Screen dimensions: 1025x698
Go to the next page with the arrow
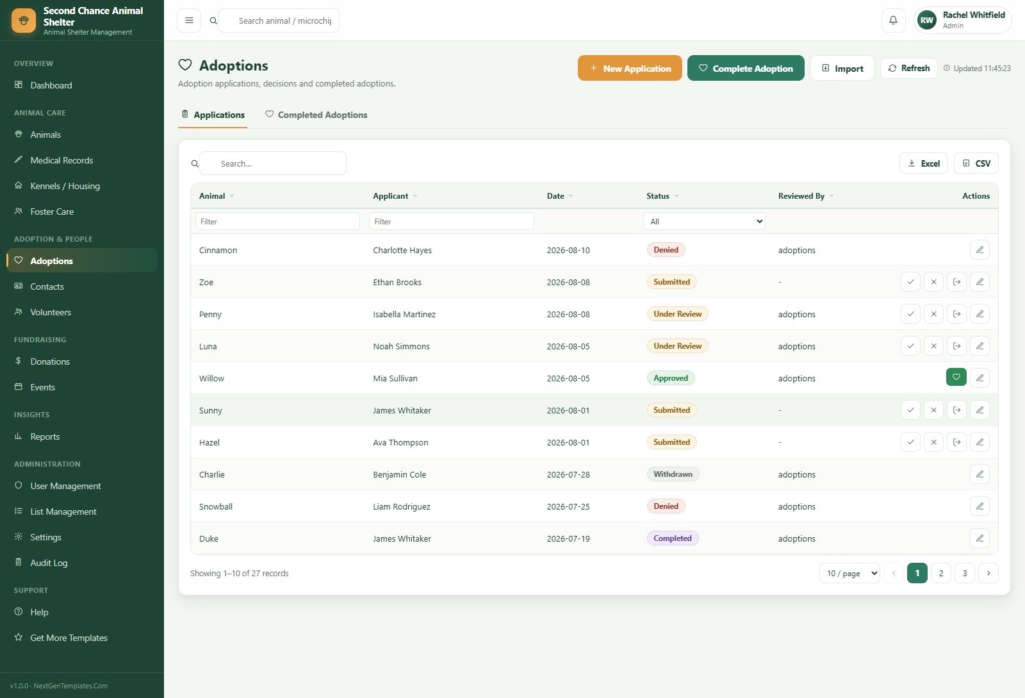(988, 573)
